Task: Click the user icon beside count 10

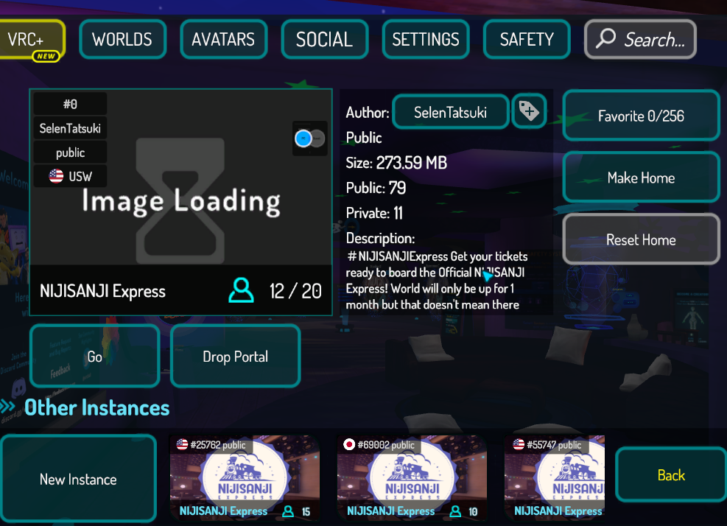Action: [455, 511]
